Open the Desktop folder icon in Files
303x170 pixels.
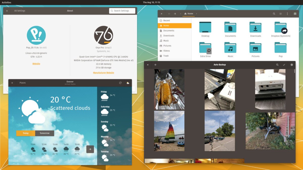[x=205, y=27]
